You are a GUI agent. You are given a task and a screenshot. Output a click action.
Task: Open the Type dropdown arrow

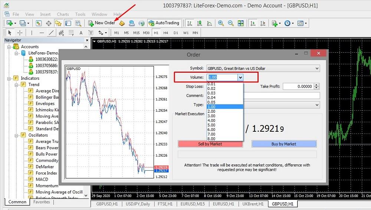click(317, 105)
